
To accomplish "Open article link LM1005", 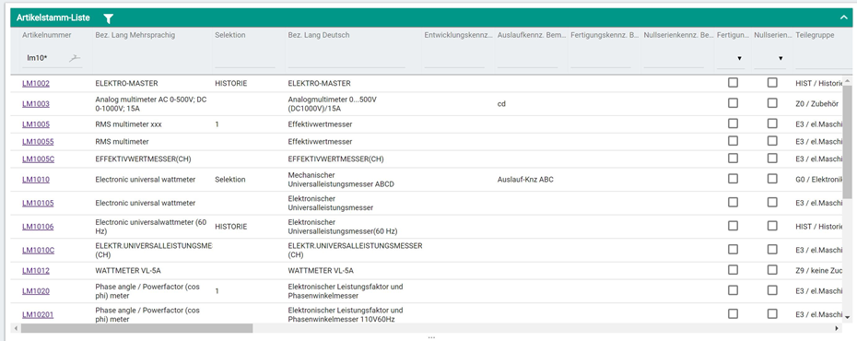I will point(36,124).
